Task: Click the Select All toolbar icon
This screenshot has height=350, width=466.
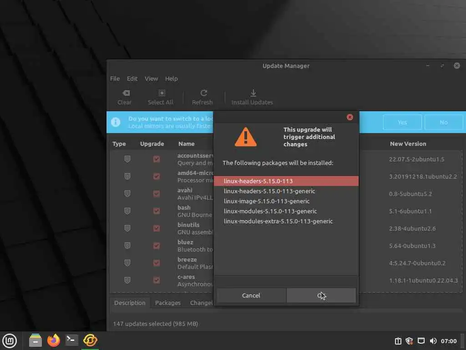Action: coord(162,93)
